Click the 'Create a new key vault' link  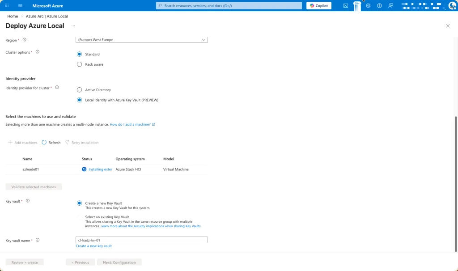coord(94,246)
